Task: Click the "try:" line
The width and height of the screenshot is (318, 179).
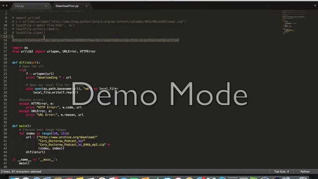Action: 22,70
